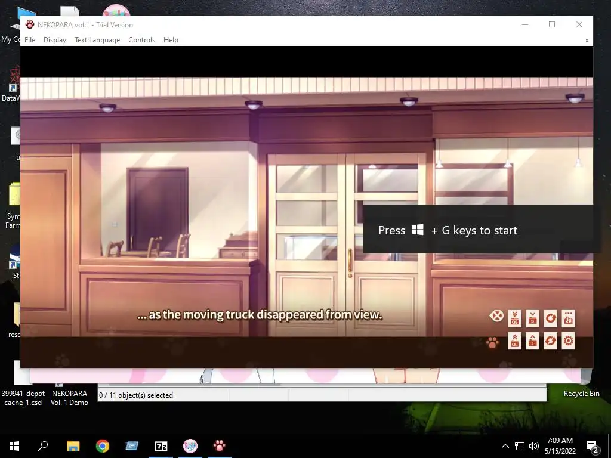Click the double-arrow skip icon
611x458 pixels.
click(550, 341)
